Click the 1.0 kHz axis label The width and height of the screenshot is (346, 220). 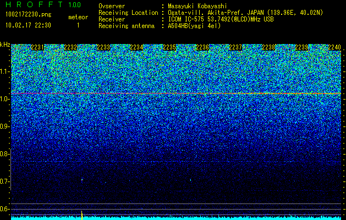pyautogui.click(x=4, y=99)
